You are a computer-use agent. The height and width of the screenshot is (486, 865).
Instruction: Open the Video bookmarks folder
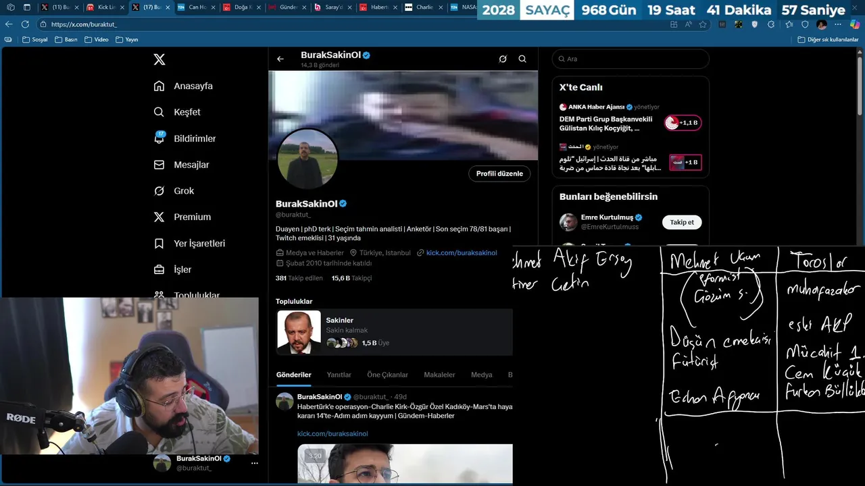[96, 40]
